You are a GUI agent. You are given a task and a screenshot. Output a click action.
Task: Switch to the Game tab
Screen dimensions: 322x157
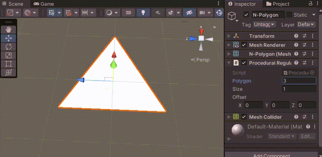coord(44,4)
